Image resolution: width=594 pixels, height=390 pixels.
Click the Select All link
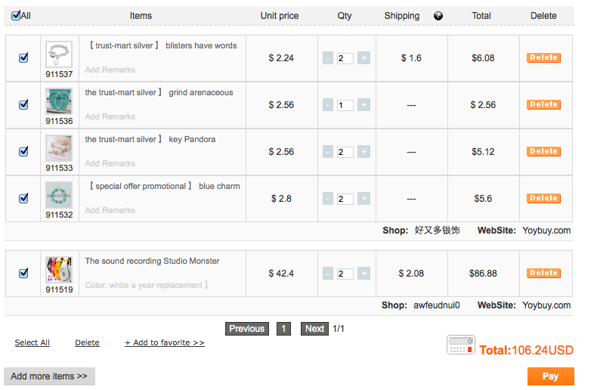(x=32, y=343)
